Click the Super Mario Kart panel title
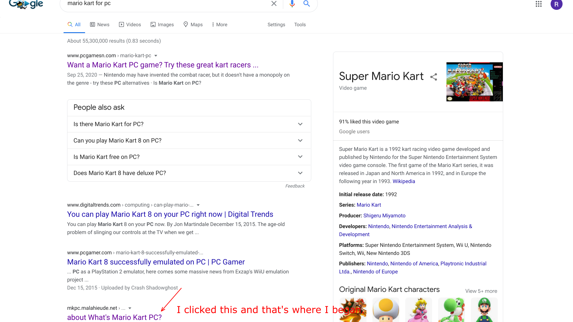Screen dimensions: 573x322 (x=381, y=76)
